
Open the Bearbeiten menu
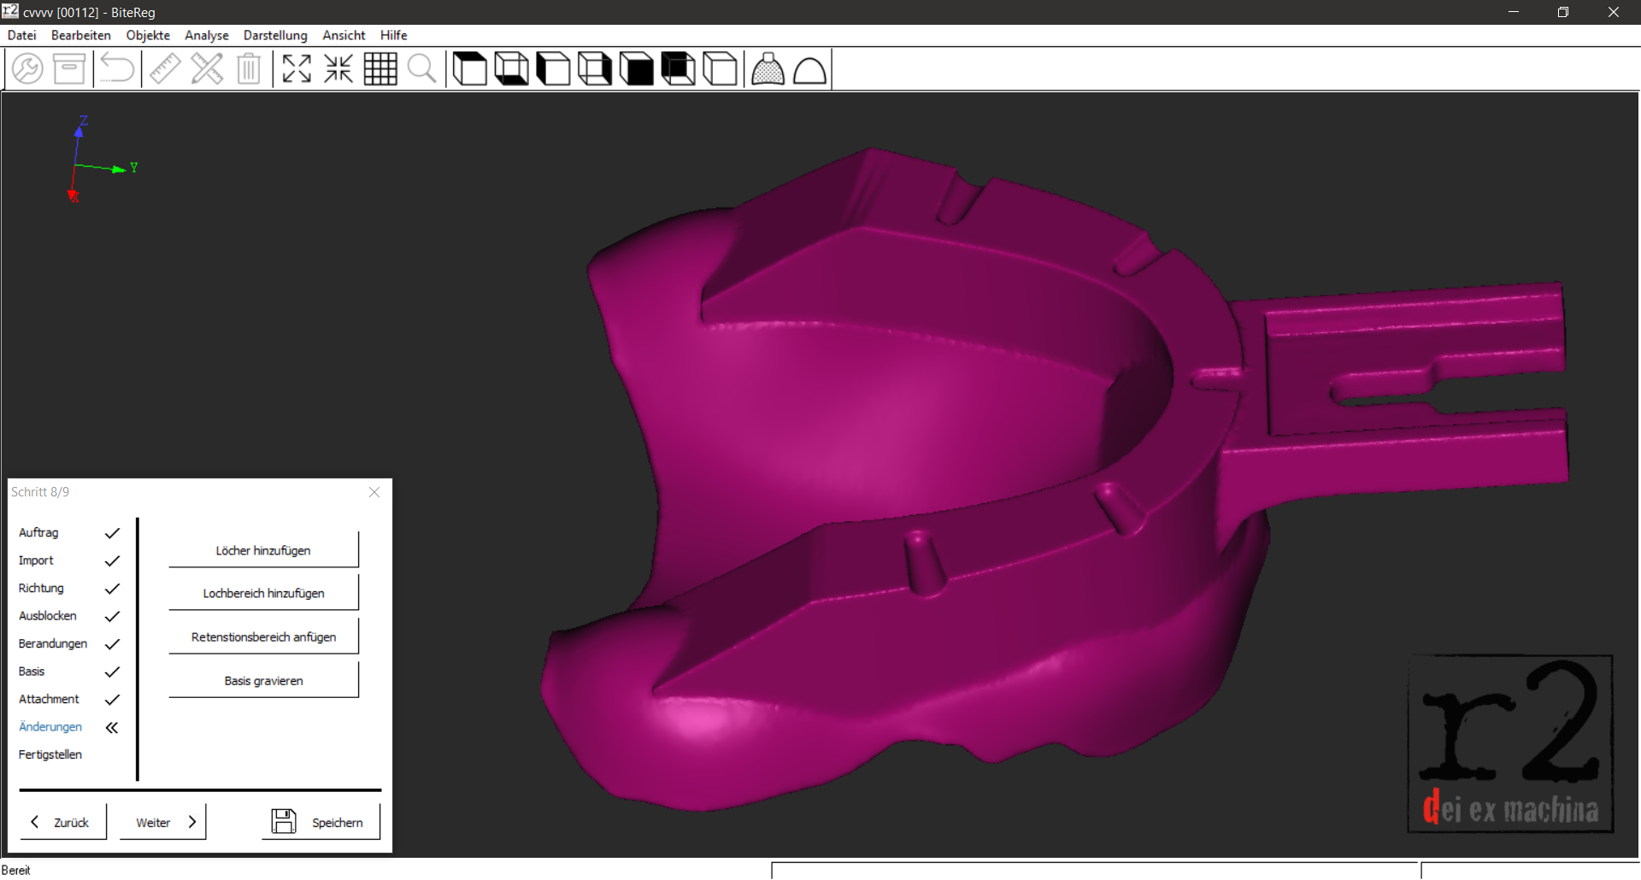(81, 35)
